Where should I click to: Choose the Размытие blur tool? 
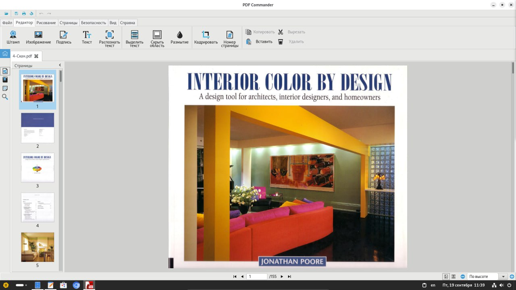179,37
